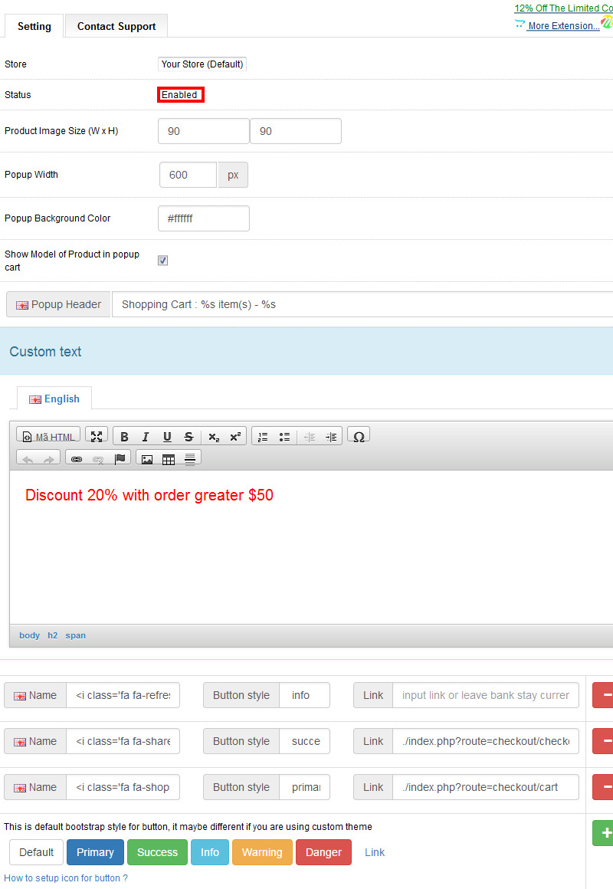Toggle Show Model of Product checkbox
613x889 pixels.
162,261
